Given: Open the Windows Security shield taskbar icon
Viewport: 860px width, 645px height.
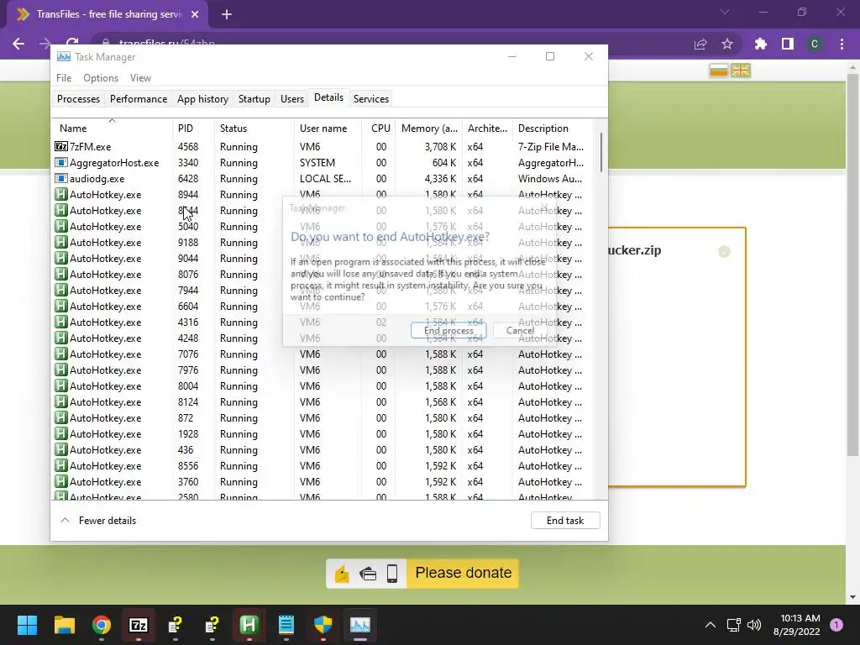Looking at the screenshot, I should [323, 625].
